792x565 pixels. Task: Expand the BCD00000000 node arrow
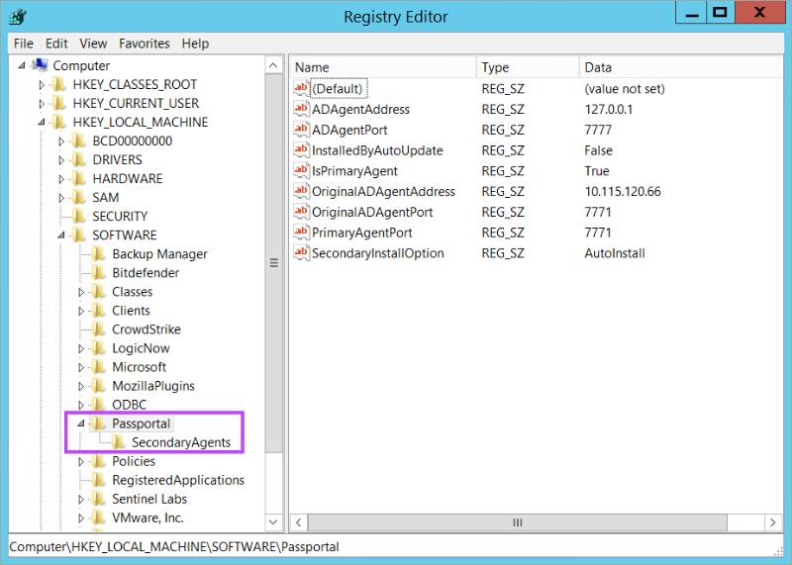tap(61, 141)
